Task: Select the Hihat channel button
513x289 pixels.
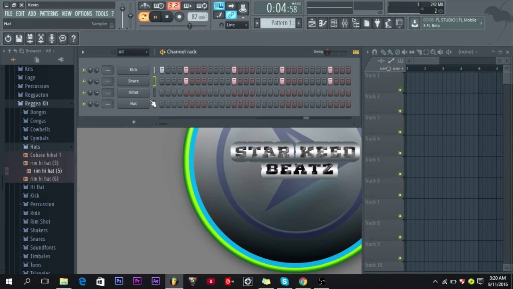Action: [133, 92]
